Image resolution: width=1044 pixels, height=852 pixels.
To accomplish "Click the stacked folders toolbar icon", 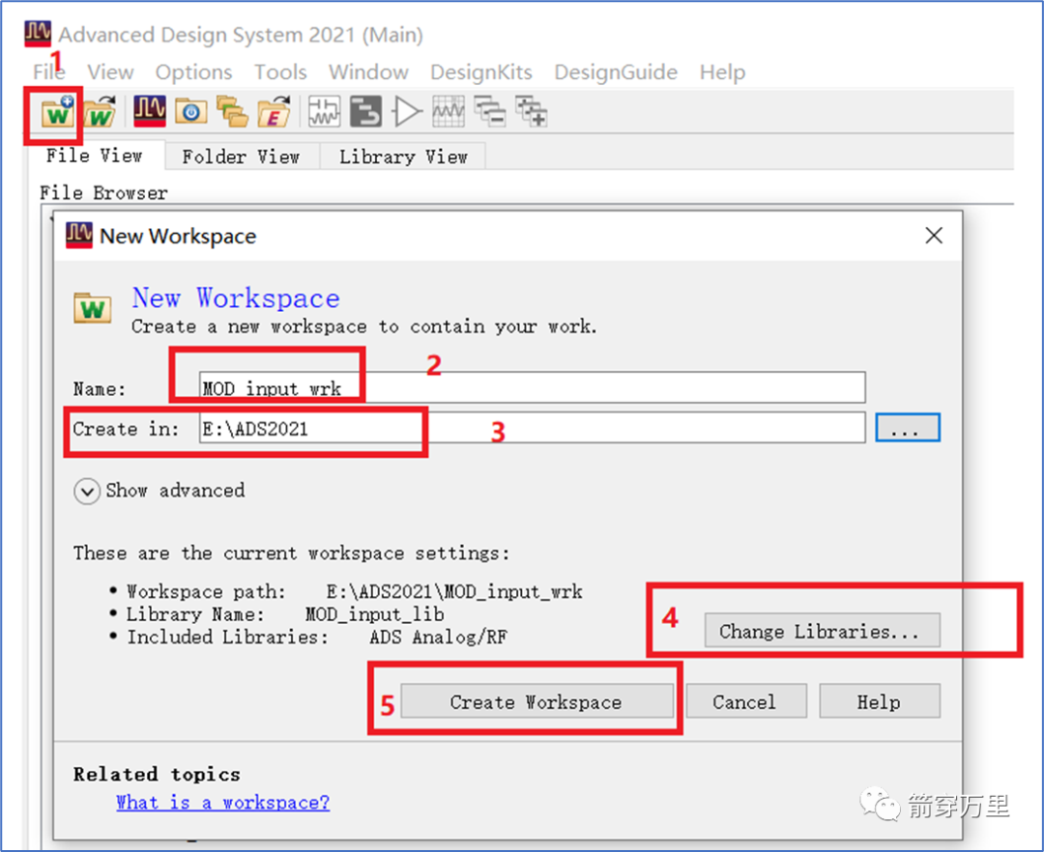I will pos(232,112).
